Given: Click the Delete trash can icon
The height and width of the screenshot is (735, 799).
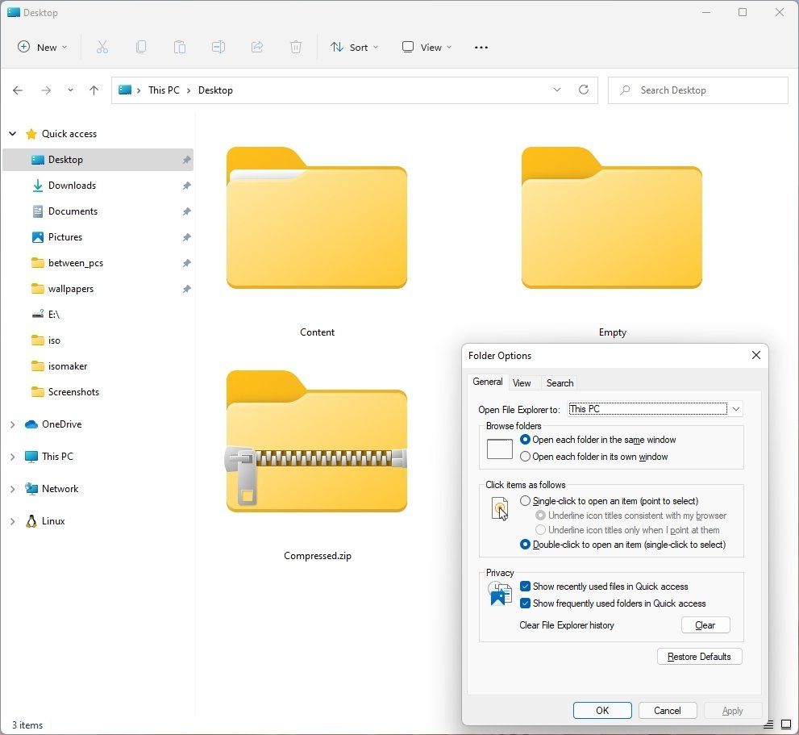Looking at the screenshot, I should pos(296,48).
